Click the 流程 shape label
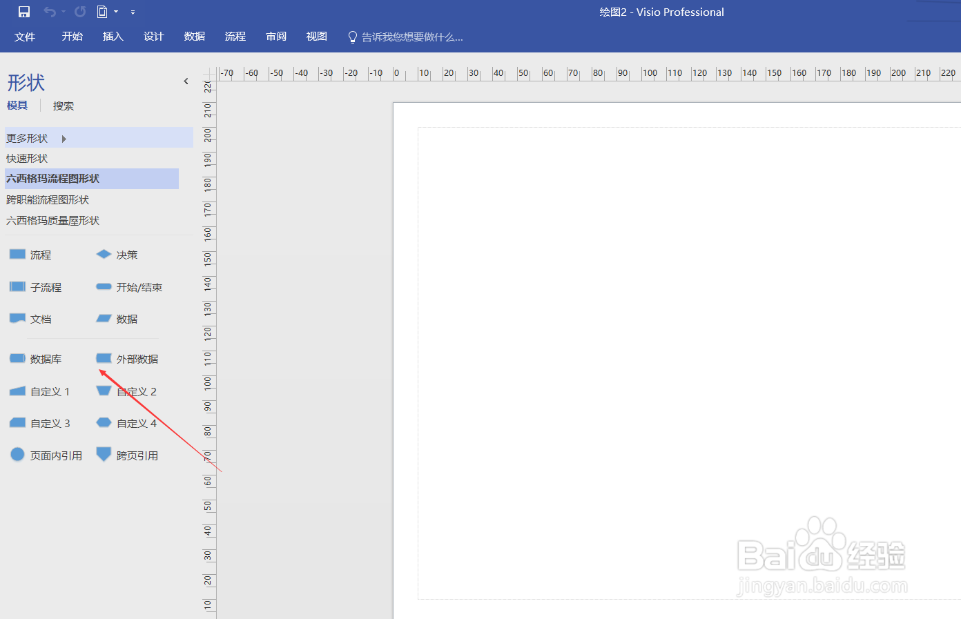961x619 pixels. click(41, 255)
